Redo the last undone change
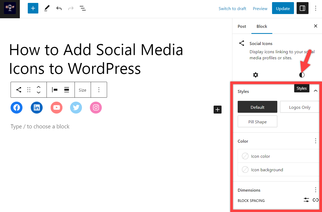The height and width of the screenshot is (212, 322). tap(71, 8)
